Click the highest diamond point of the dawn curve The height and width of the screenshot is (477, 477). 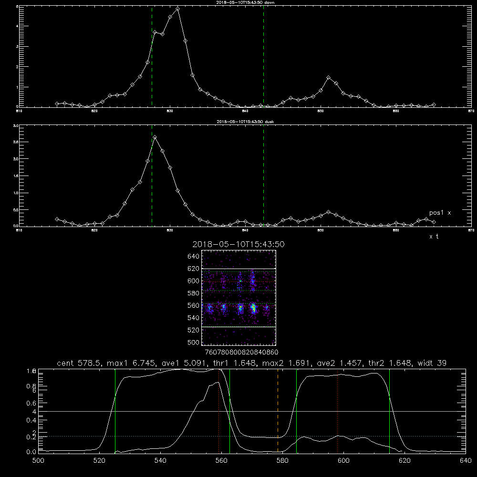point(177,9)
